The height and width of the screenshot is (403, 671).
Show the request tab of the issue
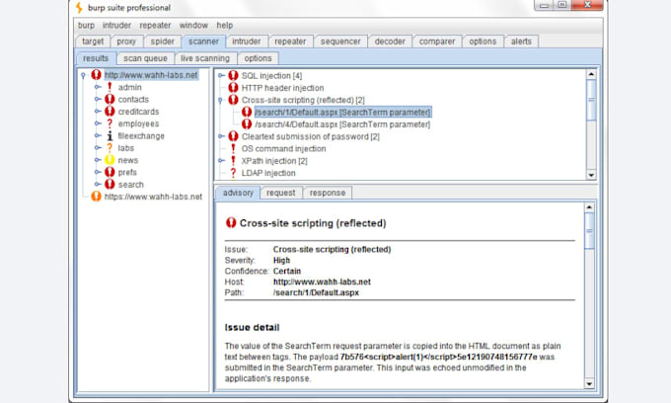(x=280, y=193)
